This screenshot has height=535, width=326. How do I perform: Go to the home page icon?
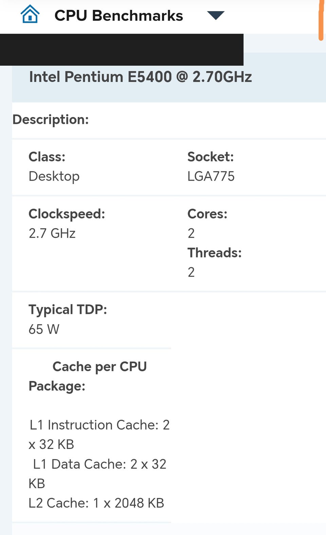pos(30,14)
